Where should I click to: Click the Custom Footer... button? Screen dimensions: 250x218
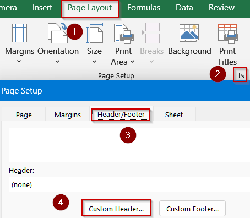click(192, 209)
